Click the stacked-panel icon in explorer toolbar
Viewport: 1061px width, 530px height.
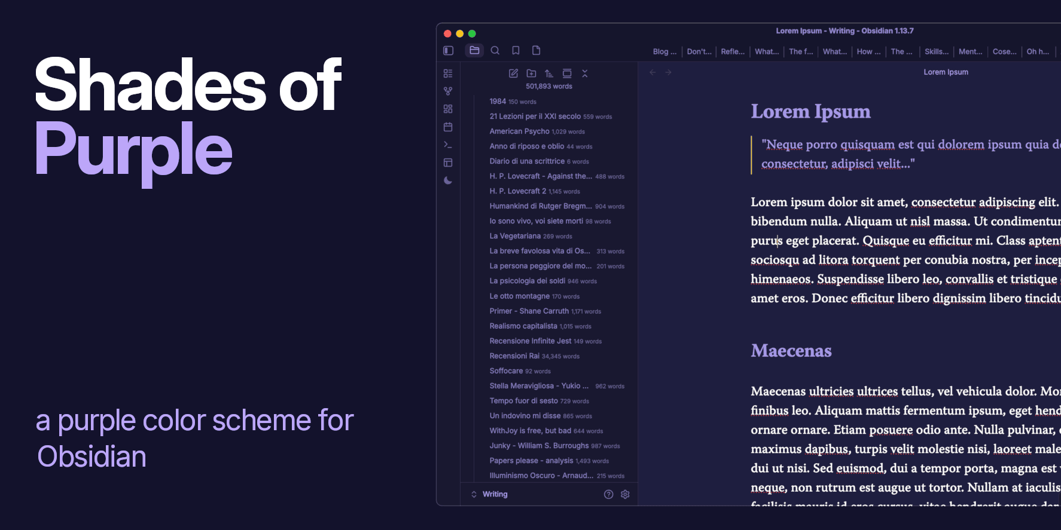(x=567, y=73)
